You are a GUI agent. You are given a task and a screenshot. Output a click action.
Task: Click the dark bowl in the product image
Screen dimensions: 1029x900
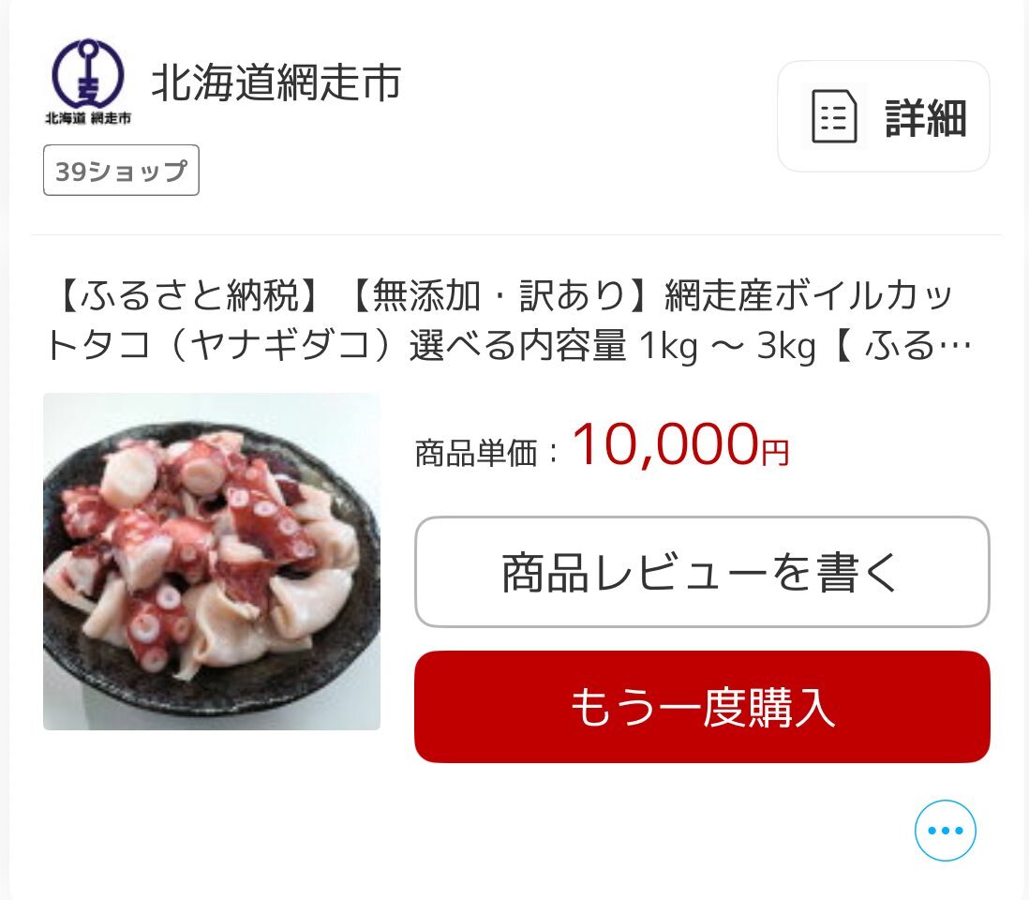(x=210, y=686)
